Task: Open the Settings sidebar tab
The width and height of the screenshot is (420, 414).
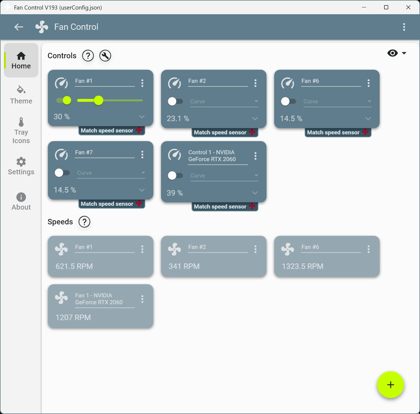Action: tap(21, 166)
